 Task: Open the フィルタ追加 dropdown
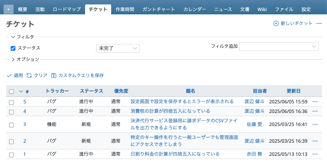click(279, 46)
